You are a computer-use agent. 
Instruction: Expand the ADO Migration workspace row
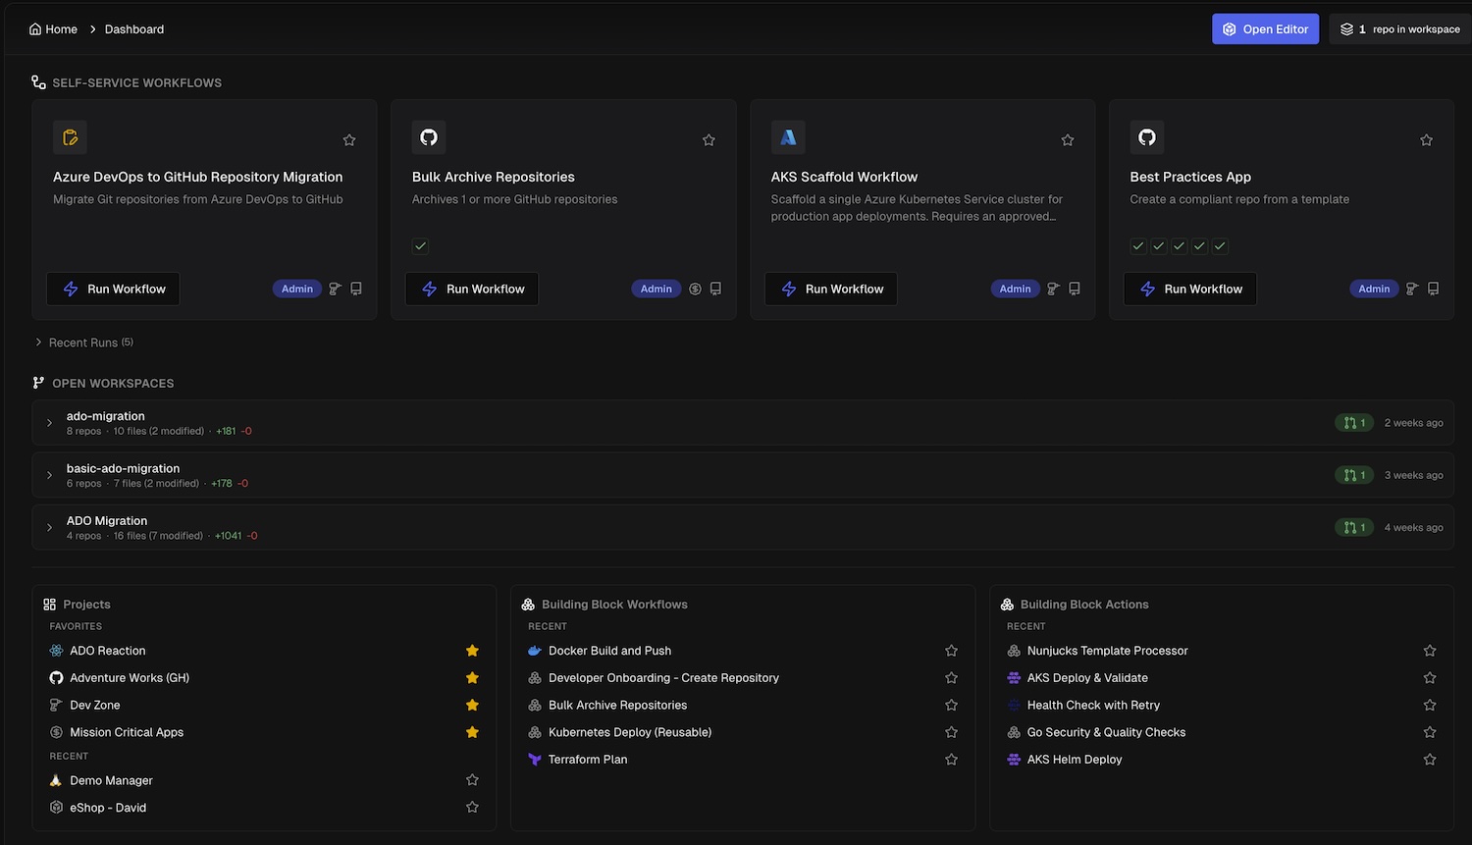click(49, 528)
